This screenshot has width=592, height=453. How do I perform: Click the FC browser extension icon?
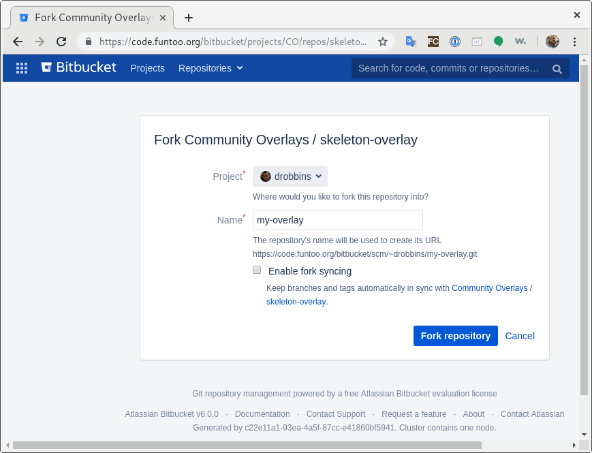point(433,42)
